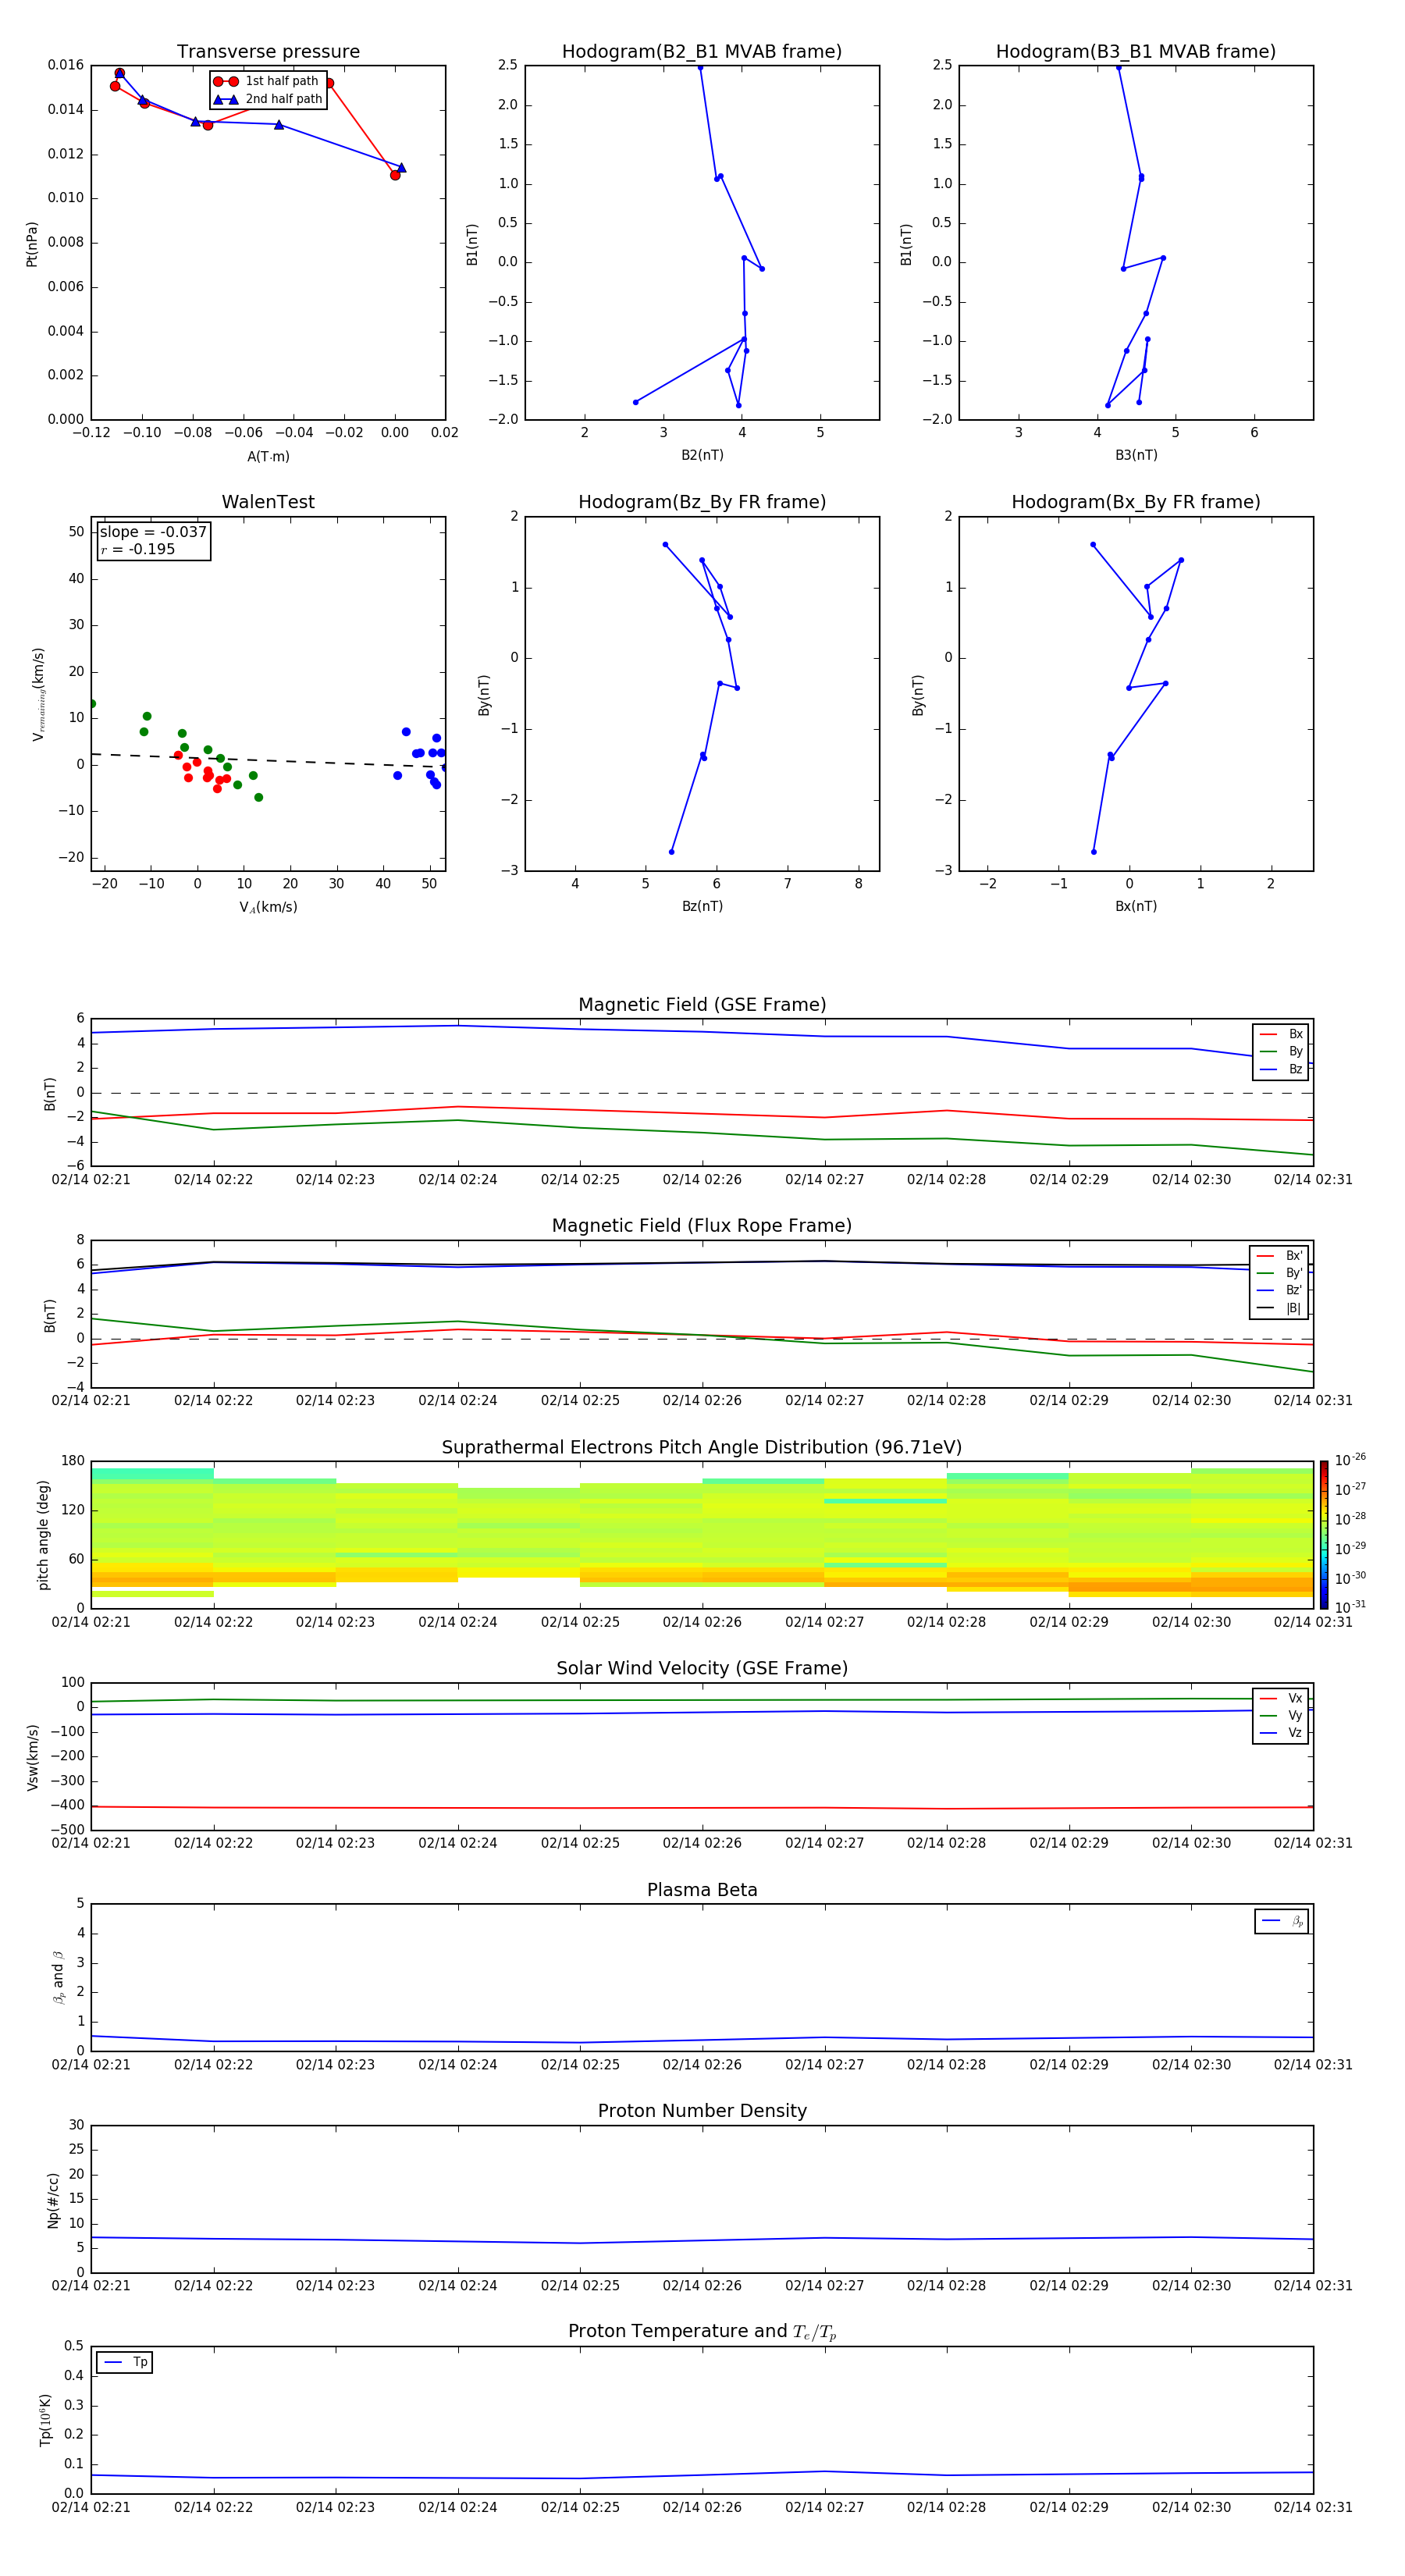
Task: Click the 'Magnetic Field (GSE Frame)' title
Action: click(x=702, y=1005)
